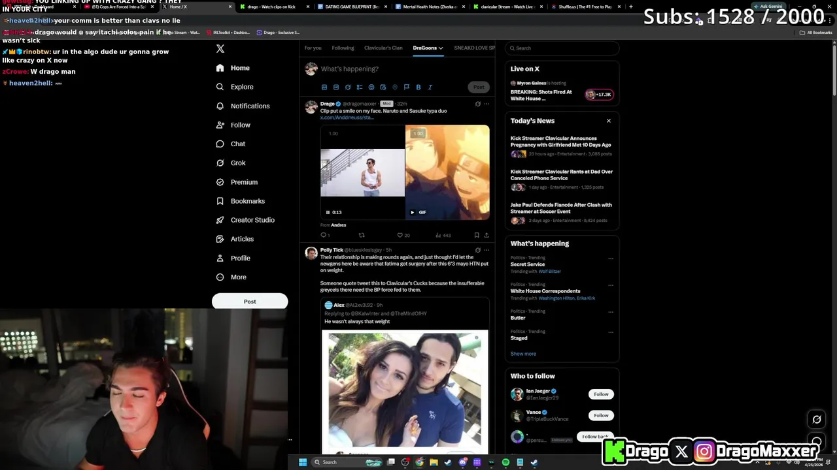837x470 pixels.
Task: Follow Ian Jaeger
Action: tap(601, 394)
